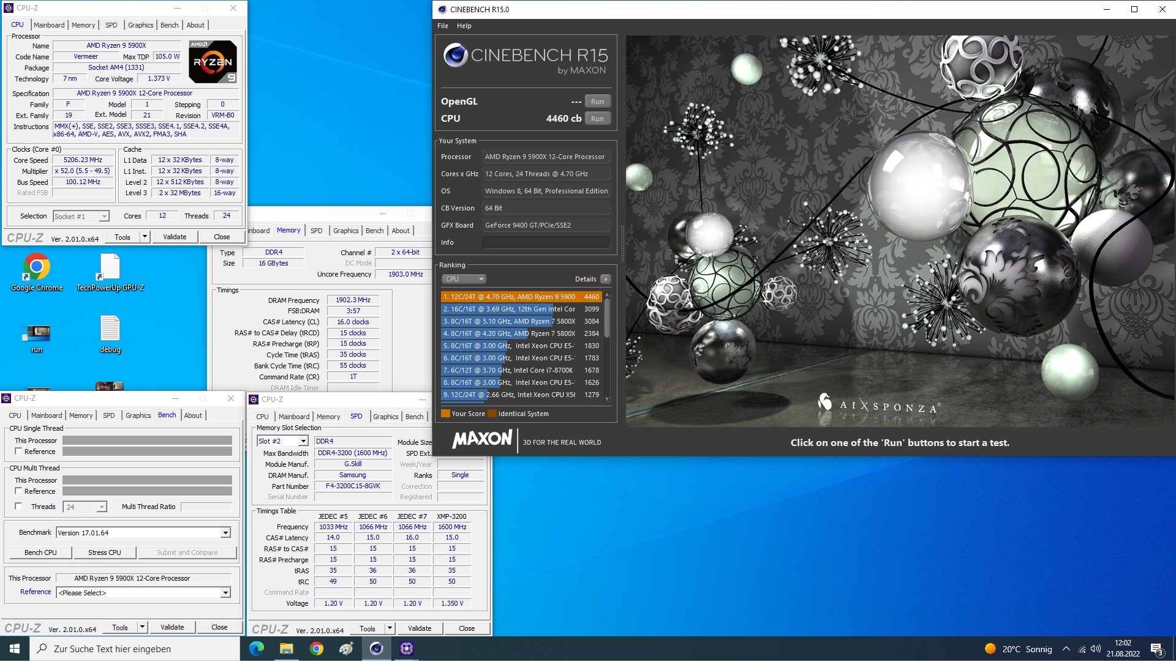This screenshot has height=662, width=1176.
Task: Open the volume tray icon
Action: (1096, 650)
